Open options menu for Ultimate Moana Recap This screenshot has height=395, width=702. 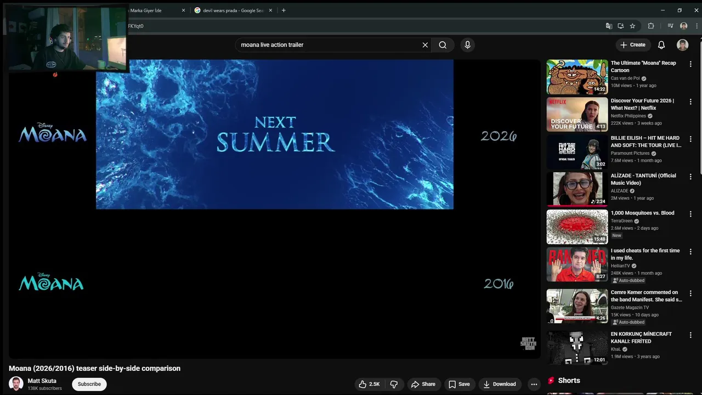click(690, 64)
